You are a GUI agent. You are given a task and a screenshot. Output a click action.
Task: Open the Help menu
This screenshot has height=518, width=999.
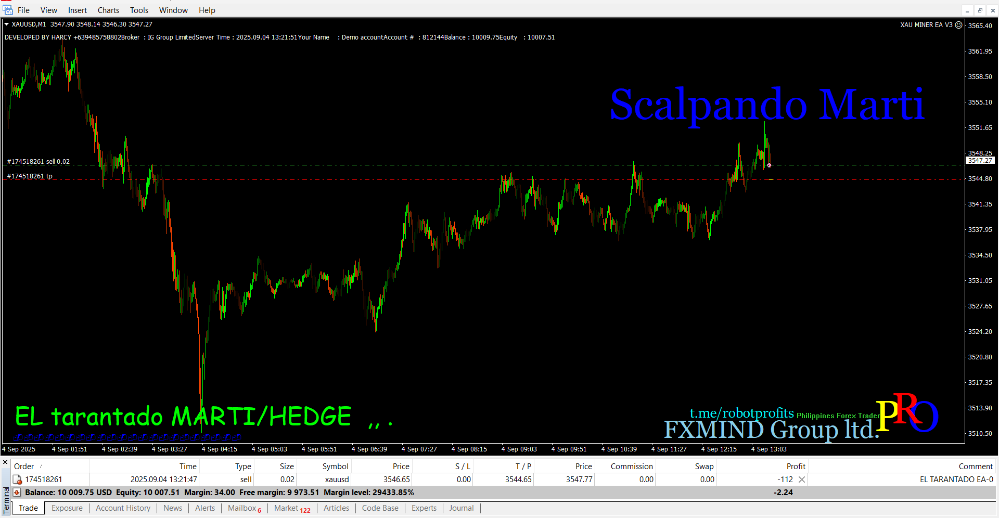click(x=207, y=10)
